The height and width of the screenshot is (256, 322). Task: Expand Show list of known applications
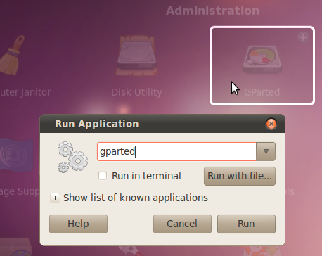[55, 198]
